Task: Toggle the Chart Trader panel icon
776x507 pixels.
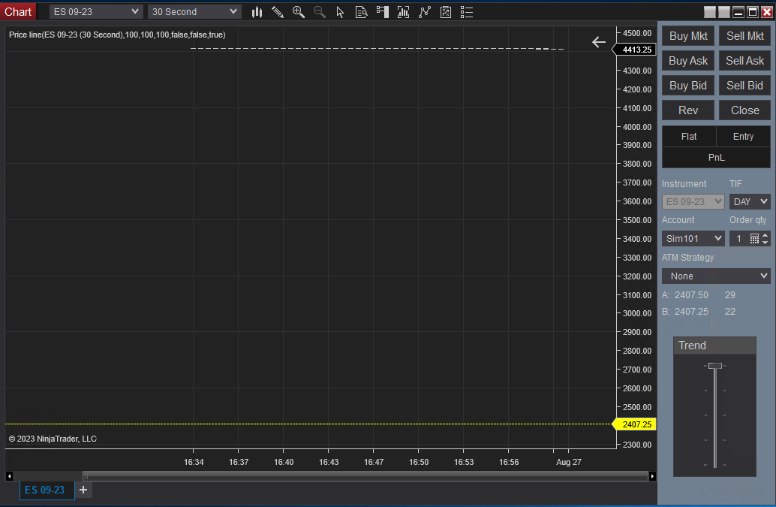Action: [383, 12]
